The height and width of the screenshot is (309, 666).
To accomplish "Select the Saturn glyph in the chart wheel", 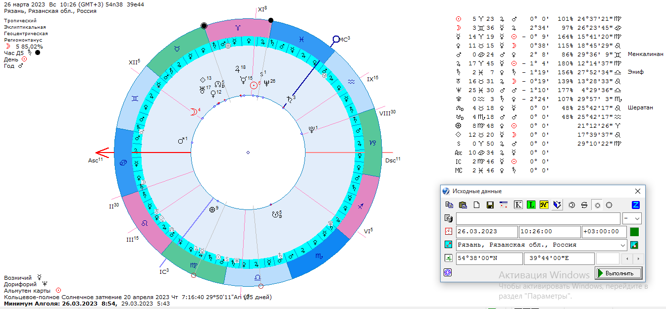I will 290,99.
